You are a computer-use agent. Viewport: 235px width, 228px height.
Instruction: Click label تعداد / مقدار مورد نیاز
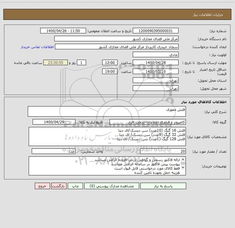(x=209, y=152)
